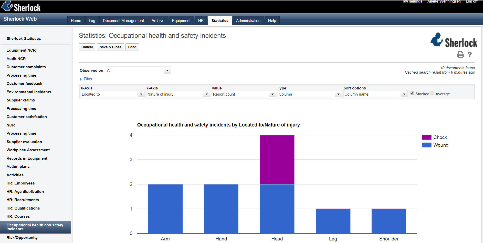The width and height of the screenshot is (483, 243).
Task: Open HR: Qualifications statistics
Action: pos(23,208)
